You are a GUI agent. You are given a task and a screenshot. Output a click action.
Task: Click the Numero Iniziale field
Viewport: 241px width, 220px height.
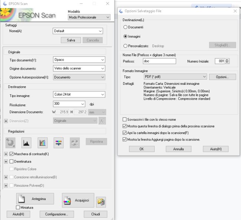click(x=220, y=61)
